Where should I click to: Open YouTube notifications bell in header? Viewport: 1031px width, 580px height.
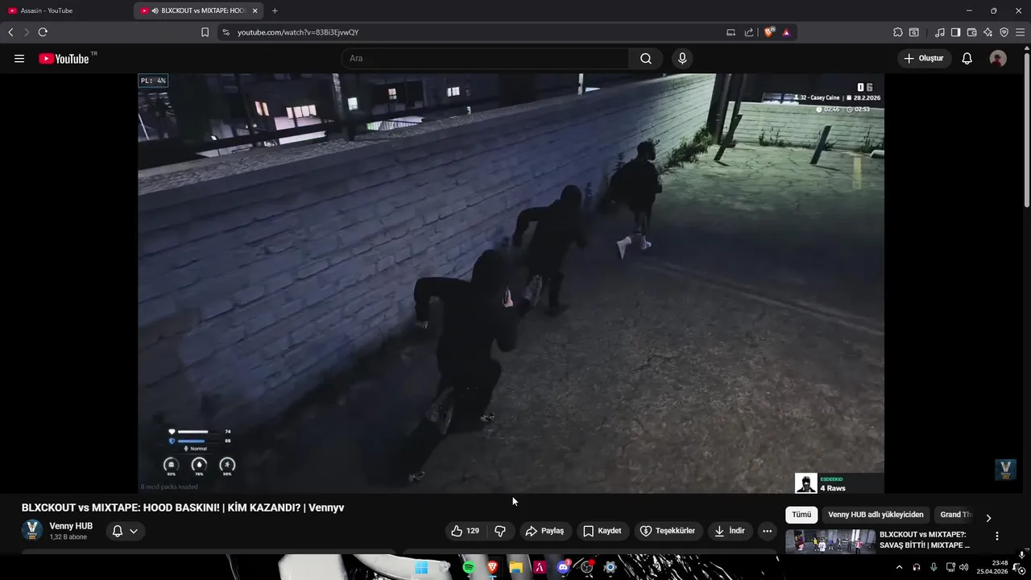[967, 59]
